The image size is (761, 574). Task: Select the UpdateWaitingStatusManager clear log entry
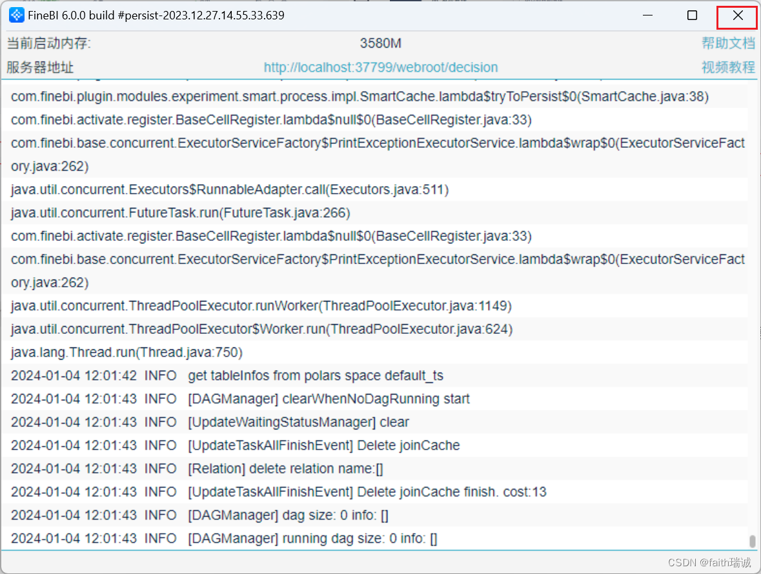point(210,422)
